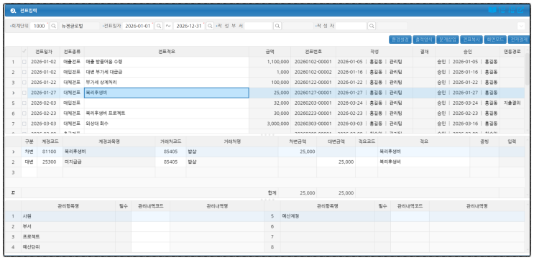Check the box for row 1 매출전표
This screenshot has width=534, height=260.
[x=24, y=62]
